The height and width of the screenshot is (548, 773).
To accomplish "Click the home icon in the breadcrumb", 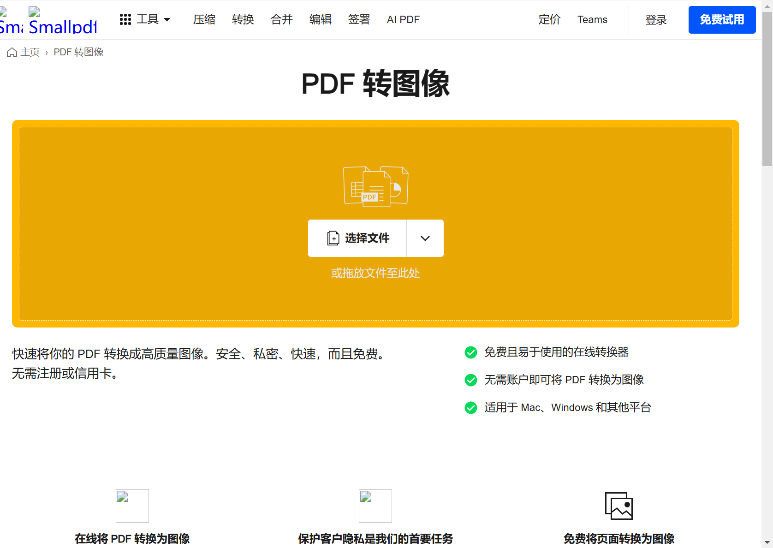I will 12,52.
